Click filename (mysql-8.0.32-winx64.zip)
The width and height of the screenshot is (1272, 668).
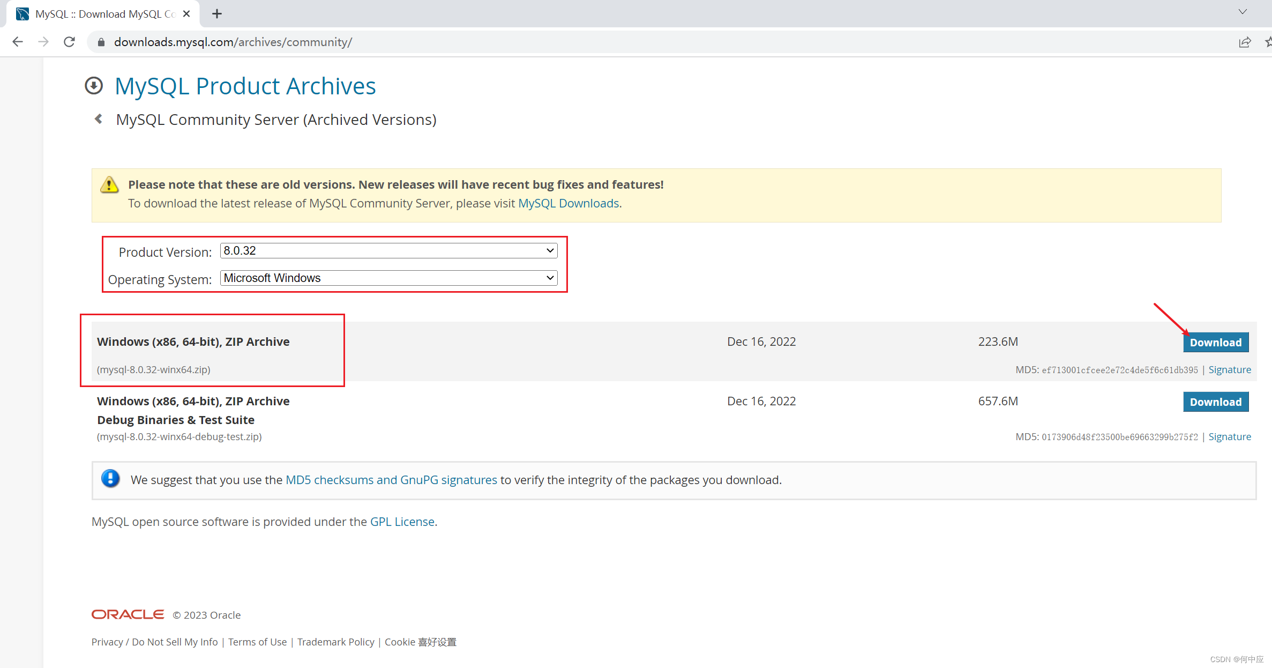point(153,369)
